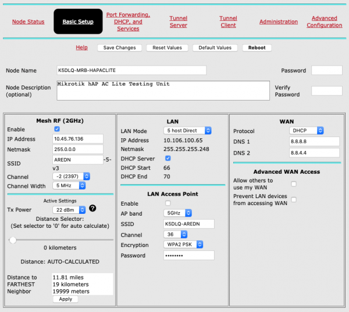349x312 pixels.
Task: Open the Administration page
Action: pyautogui.click(x=279, y=21)
